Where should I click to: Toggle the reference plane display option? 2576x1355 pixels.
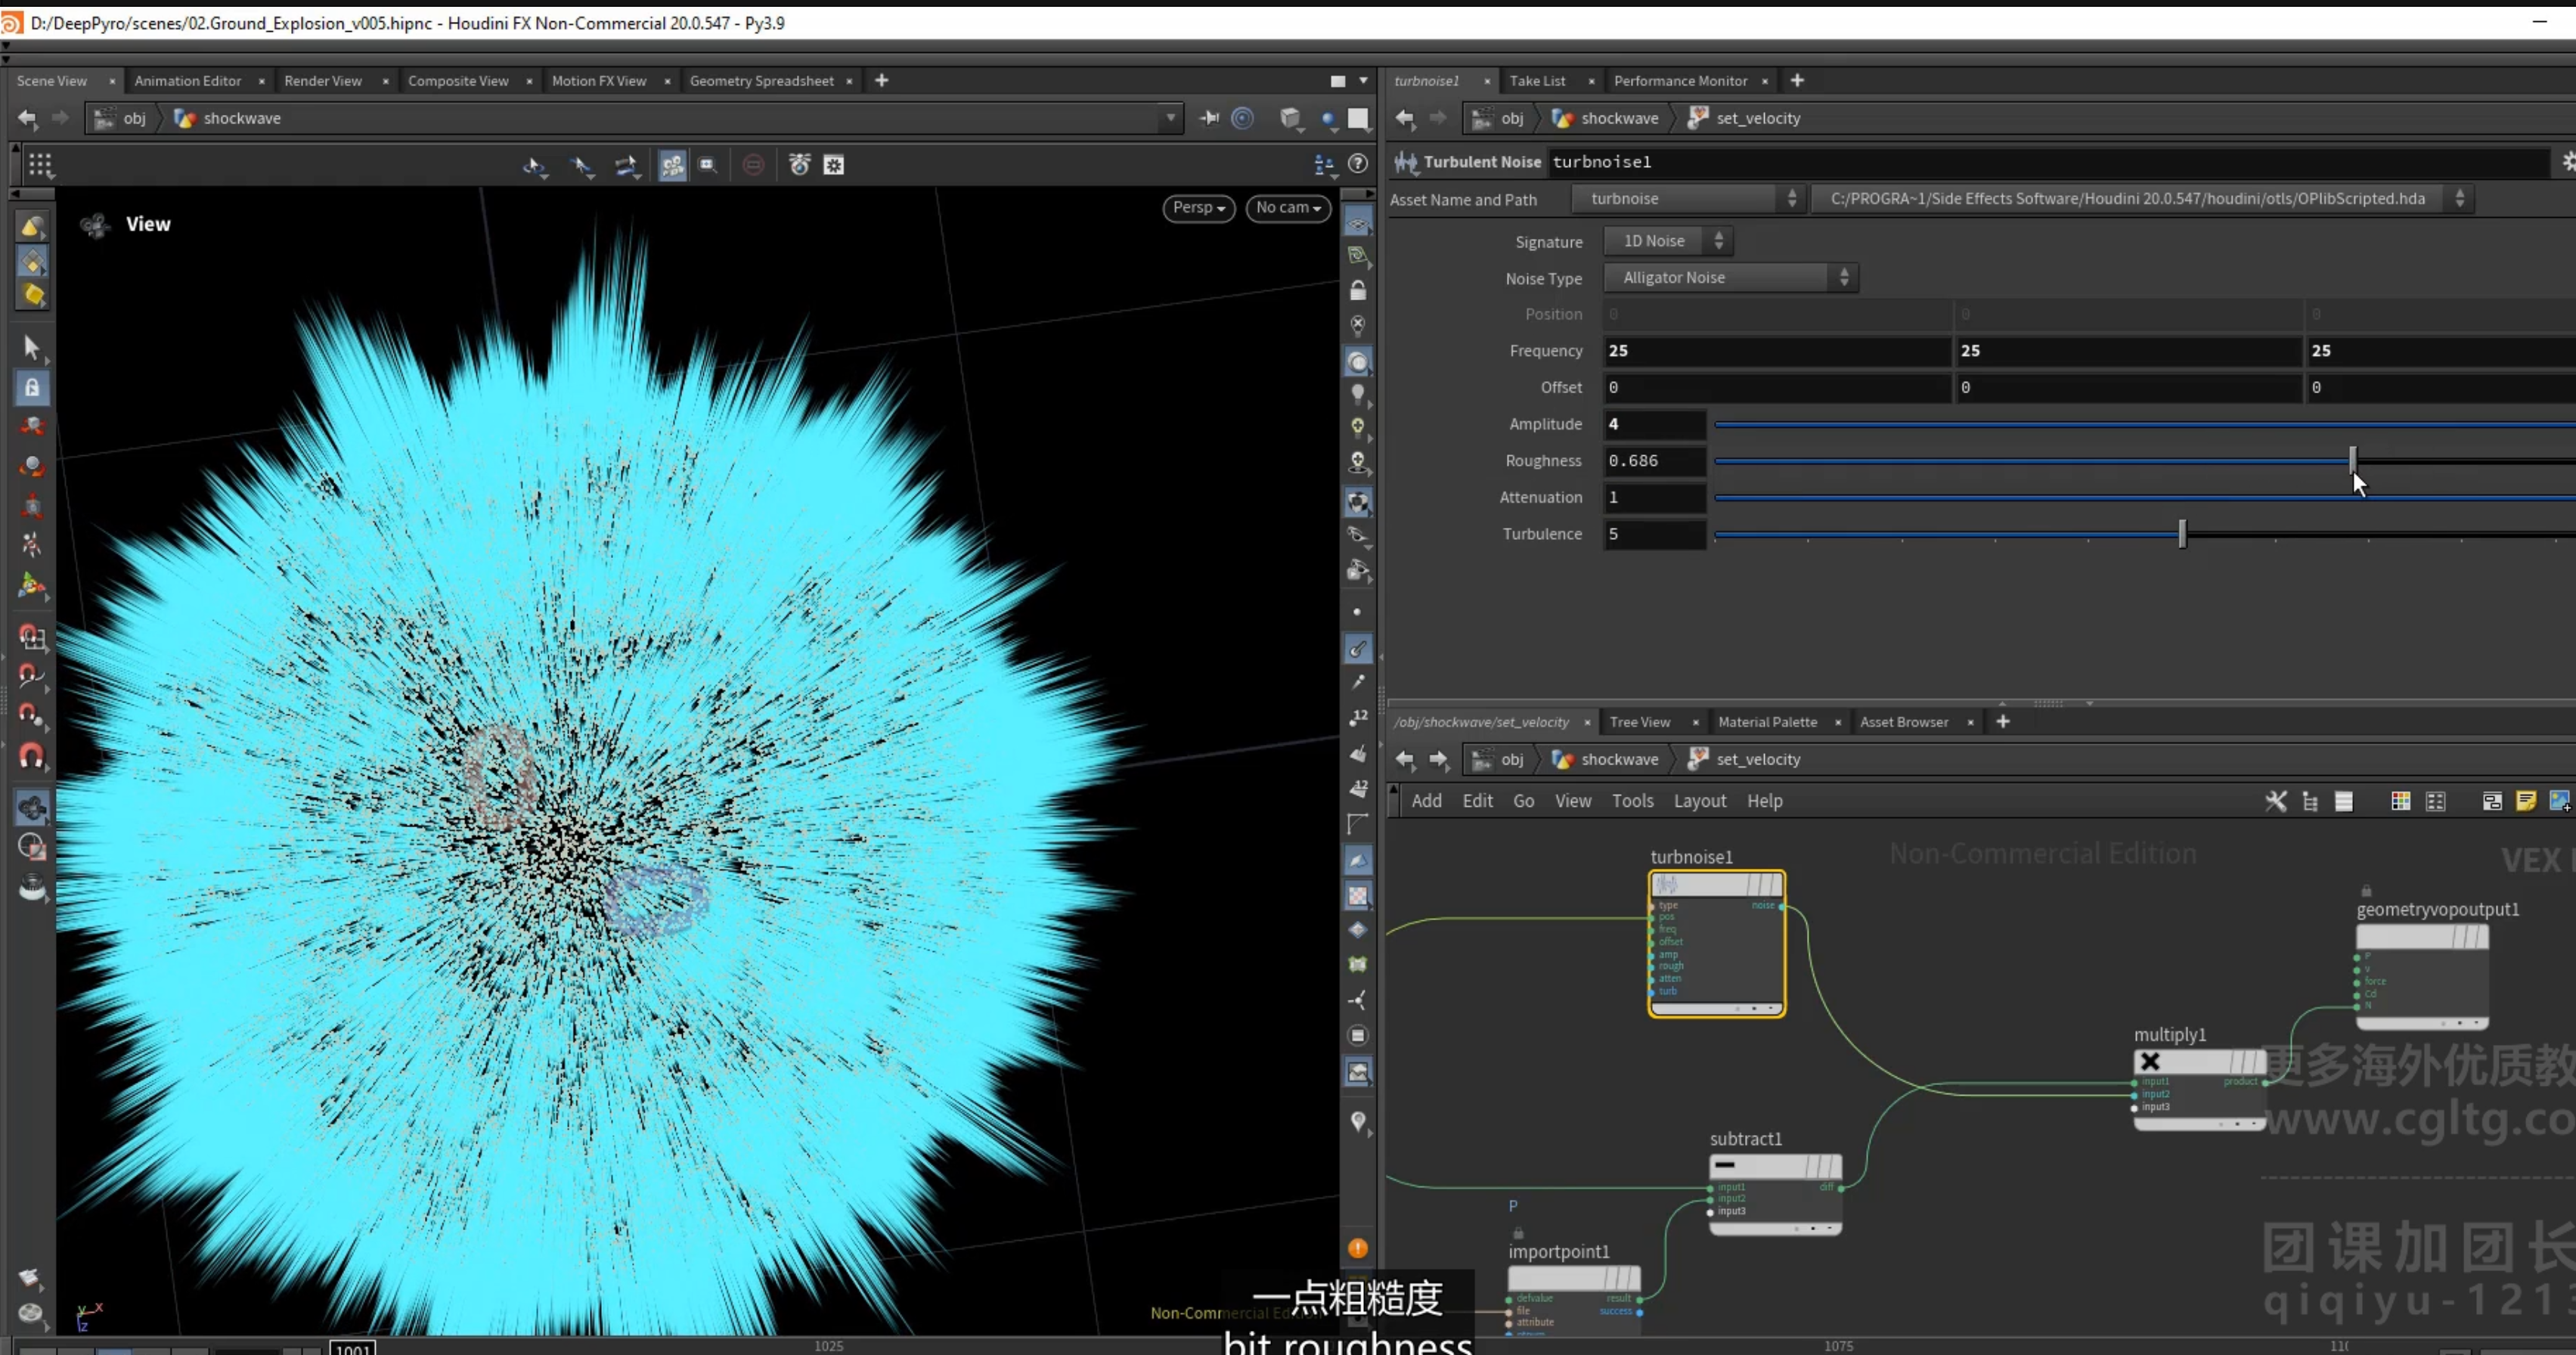[1358, 221]
